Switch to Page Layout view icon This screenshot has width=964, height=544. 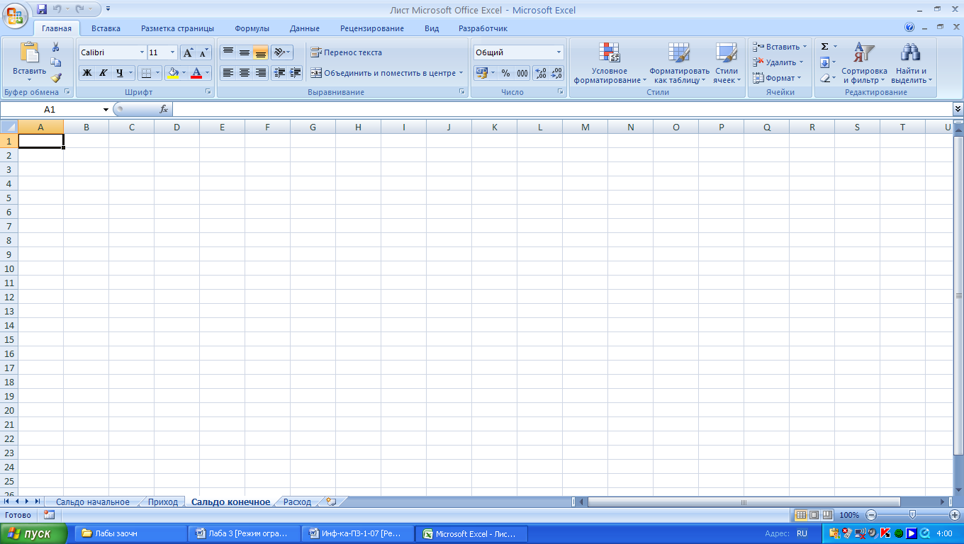coord(814,515)
